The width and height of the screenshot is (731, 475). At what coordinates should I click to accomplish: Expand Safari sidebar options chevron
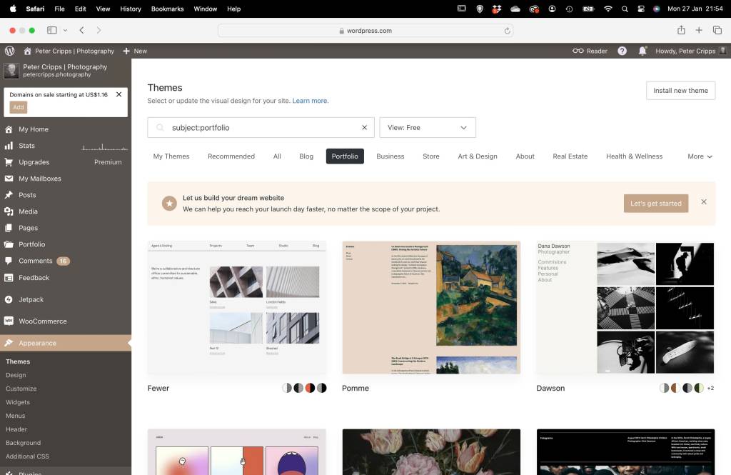tap(65, 31)
